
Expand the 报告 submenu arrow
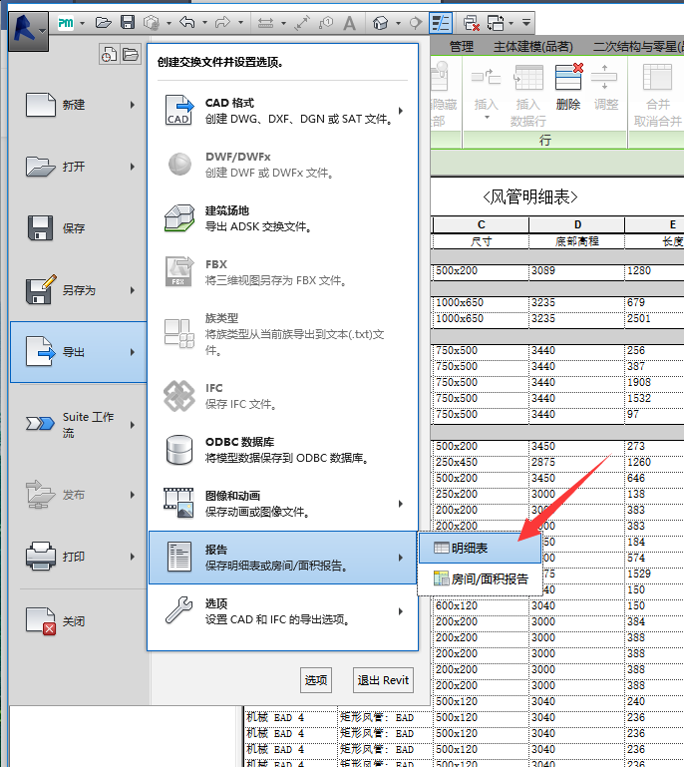coord(401,558)
